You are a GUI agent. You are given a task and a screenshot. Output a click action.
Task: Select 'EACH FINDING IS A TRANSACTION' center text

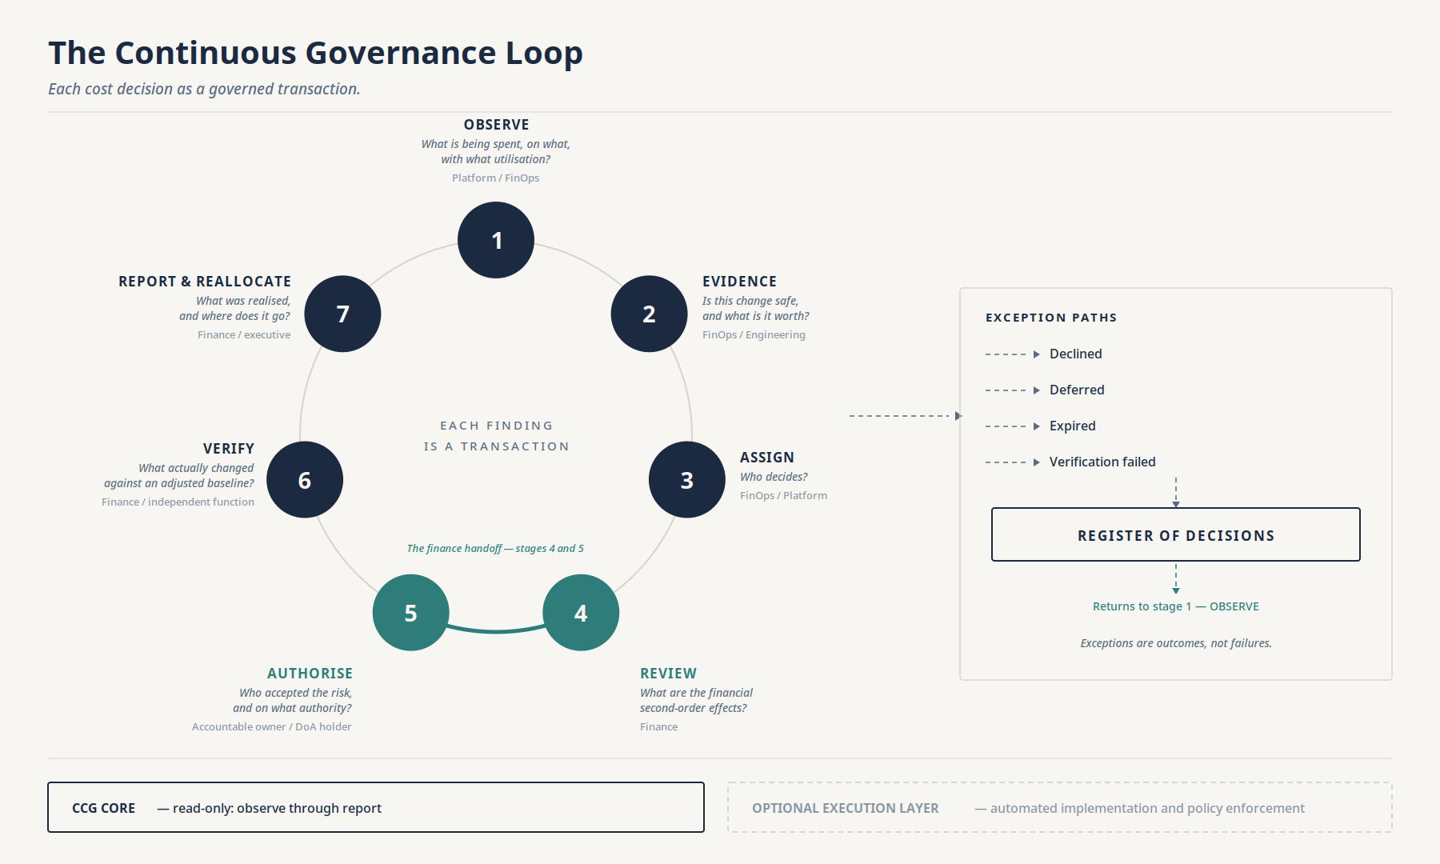(x=496, y=436)
